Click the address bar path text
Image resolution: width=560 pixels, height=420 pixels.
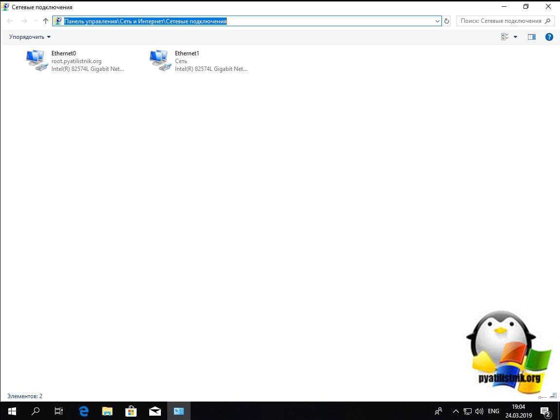(146, 21)
